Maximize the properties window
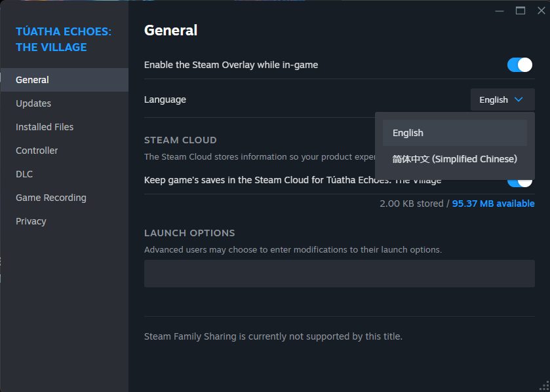The width and height of the screenshot is (550, 392). point(521,10)
